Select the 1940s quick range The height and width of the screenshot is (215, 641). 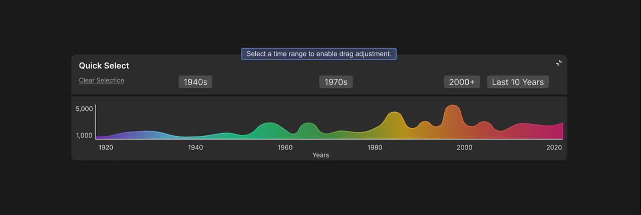pyautogui.click(x=195, y=82)
